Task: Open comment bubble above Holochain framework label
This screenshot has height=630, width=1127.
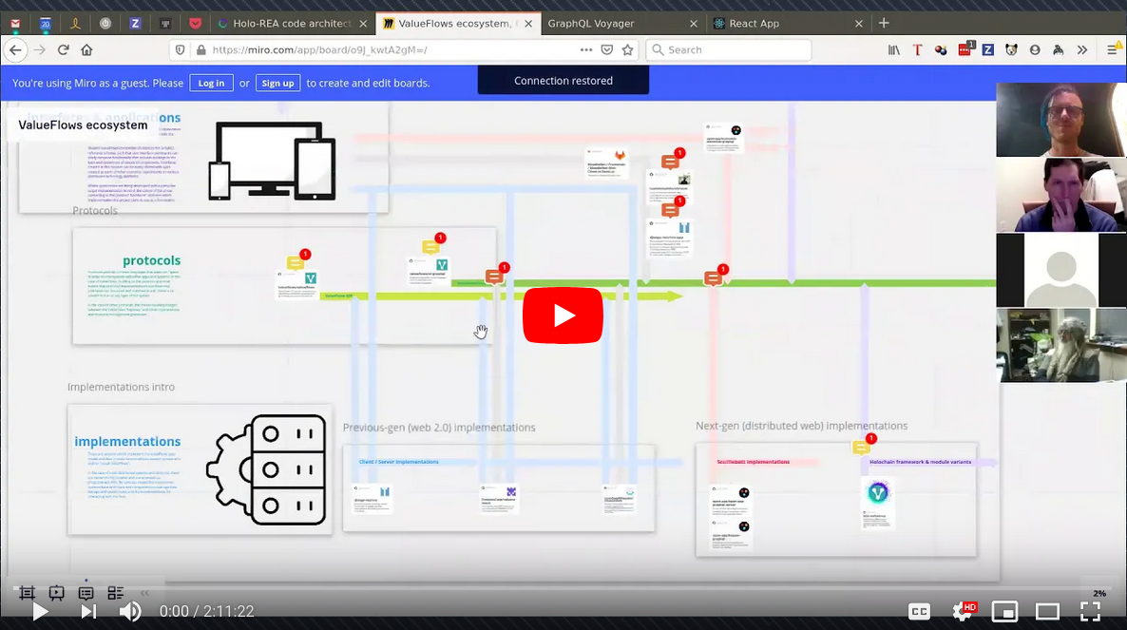Action: pyautogui.click(x=863, y=446)
